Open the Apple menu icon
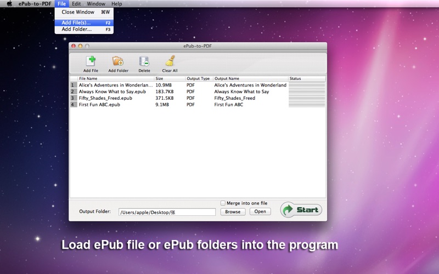439x274 pixels. [9, 4]
